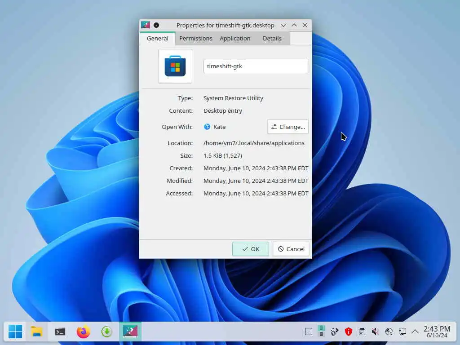Minimize dialog with the down chevron
This screenshot has width=460, height=345.
coord(283,25)
